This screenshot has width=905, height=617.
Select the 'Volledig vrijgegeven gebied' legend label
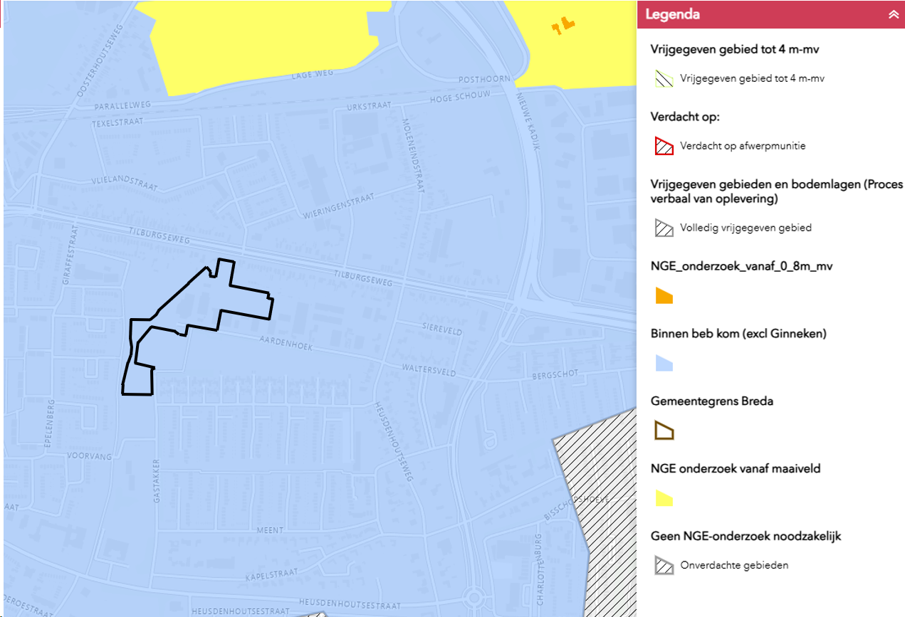(x=746, y=228)
